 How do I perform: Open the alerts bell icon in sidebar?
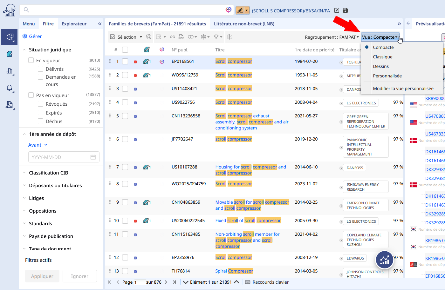10,88
